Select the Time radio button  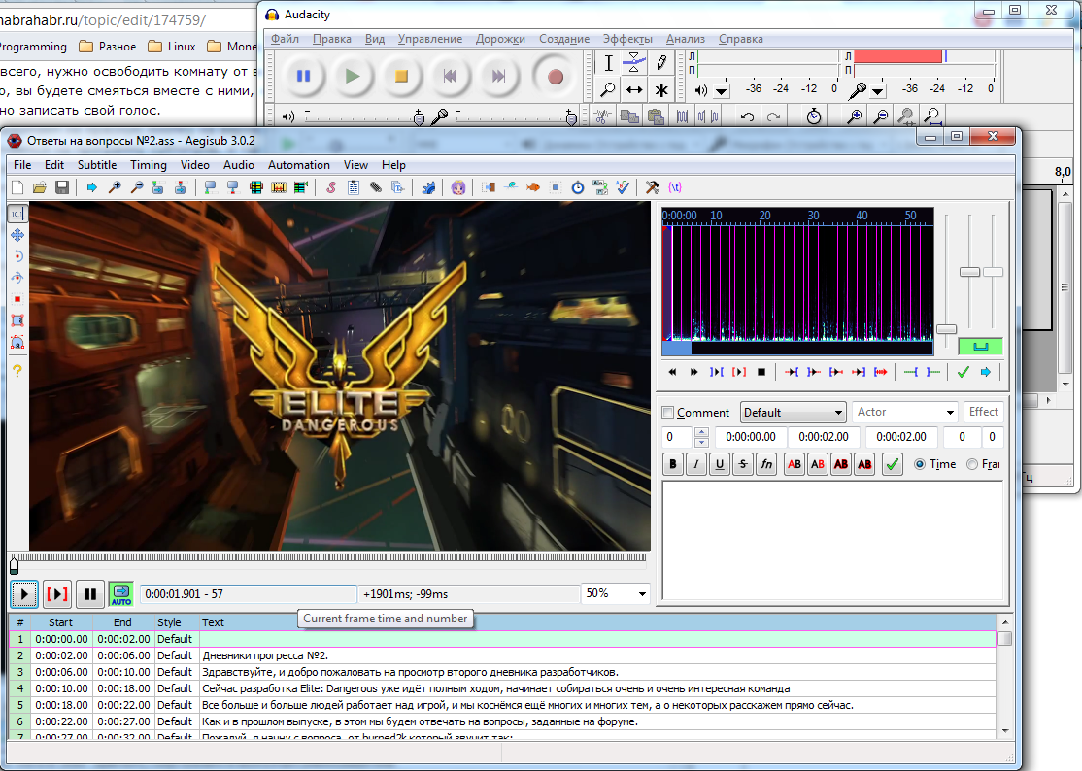click(x=919, y=465)
